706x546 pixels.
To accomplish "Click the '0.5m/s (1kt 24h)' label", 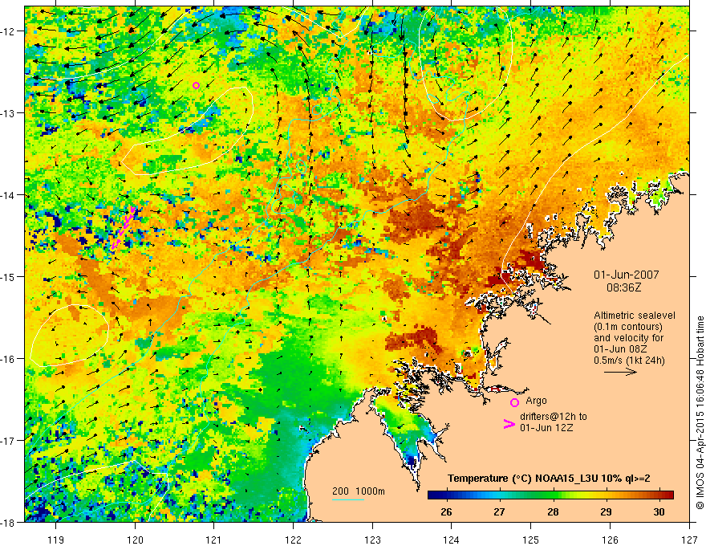I will [629, 361].
